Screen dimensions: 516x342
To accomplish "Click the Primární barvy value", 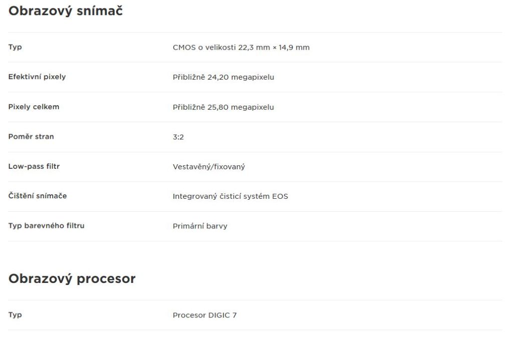I will (x=200, y=226).
